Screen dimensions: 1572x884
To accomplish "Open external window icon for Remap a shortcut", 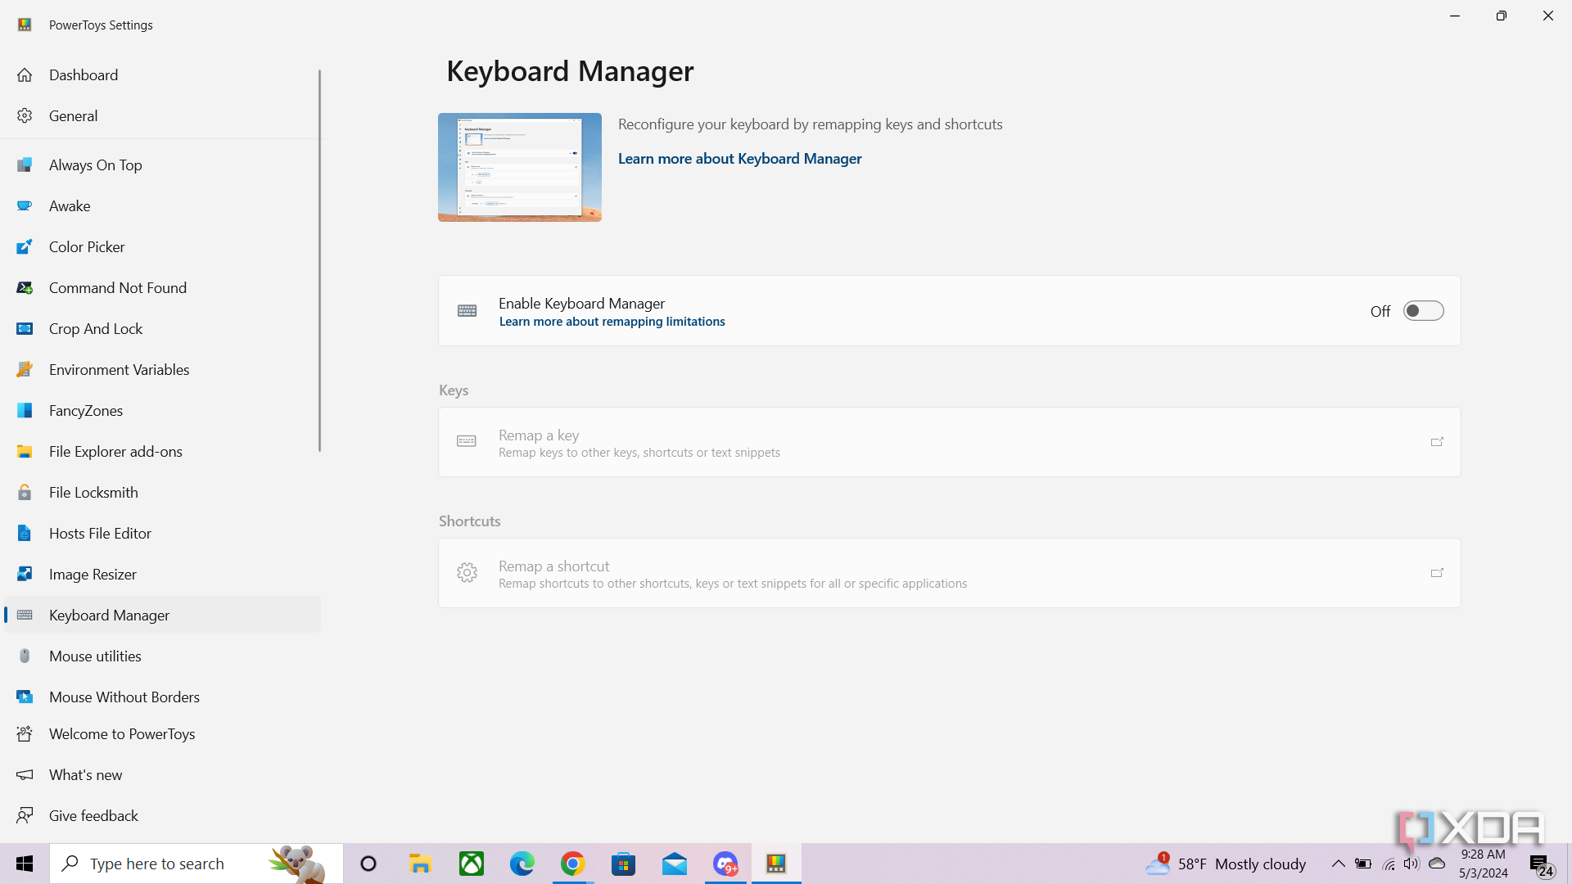I will pos(1437,573).
